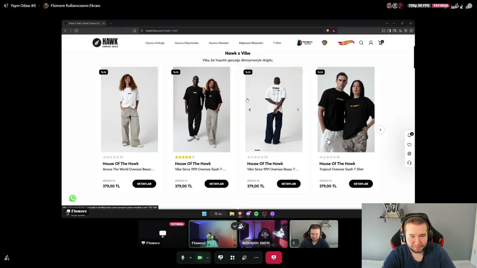The width and height of the screenshot is (477, 268).
Task: Leave the call with the red disconnect button
Action: 274,257
